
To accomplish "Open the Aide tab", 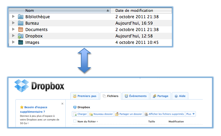I will coord(180,96).
